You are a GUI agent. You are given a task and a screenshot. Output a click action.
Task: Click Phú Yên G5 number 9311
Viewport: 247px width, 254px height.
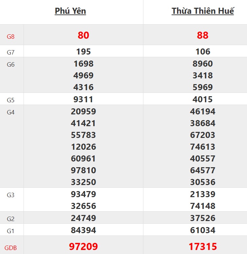[x=83, y=100]
